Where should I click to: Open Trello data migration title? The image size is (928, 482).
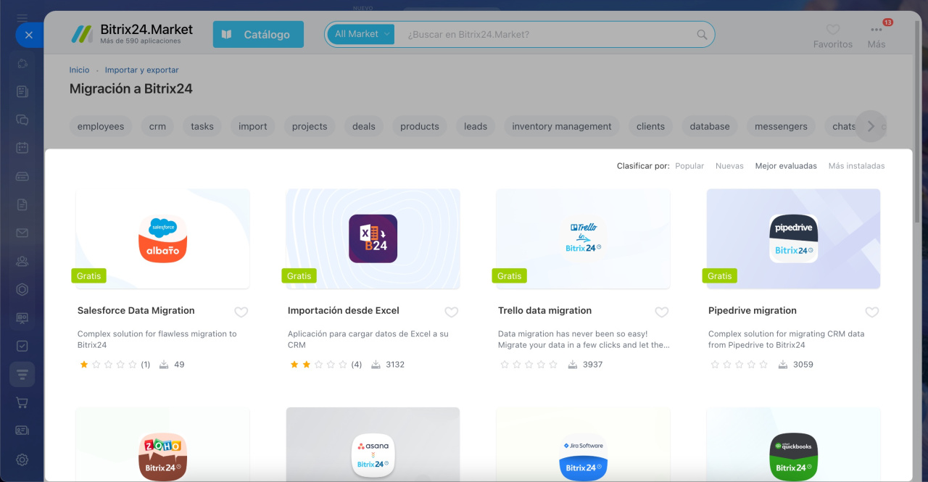click(545, 310)
